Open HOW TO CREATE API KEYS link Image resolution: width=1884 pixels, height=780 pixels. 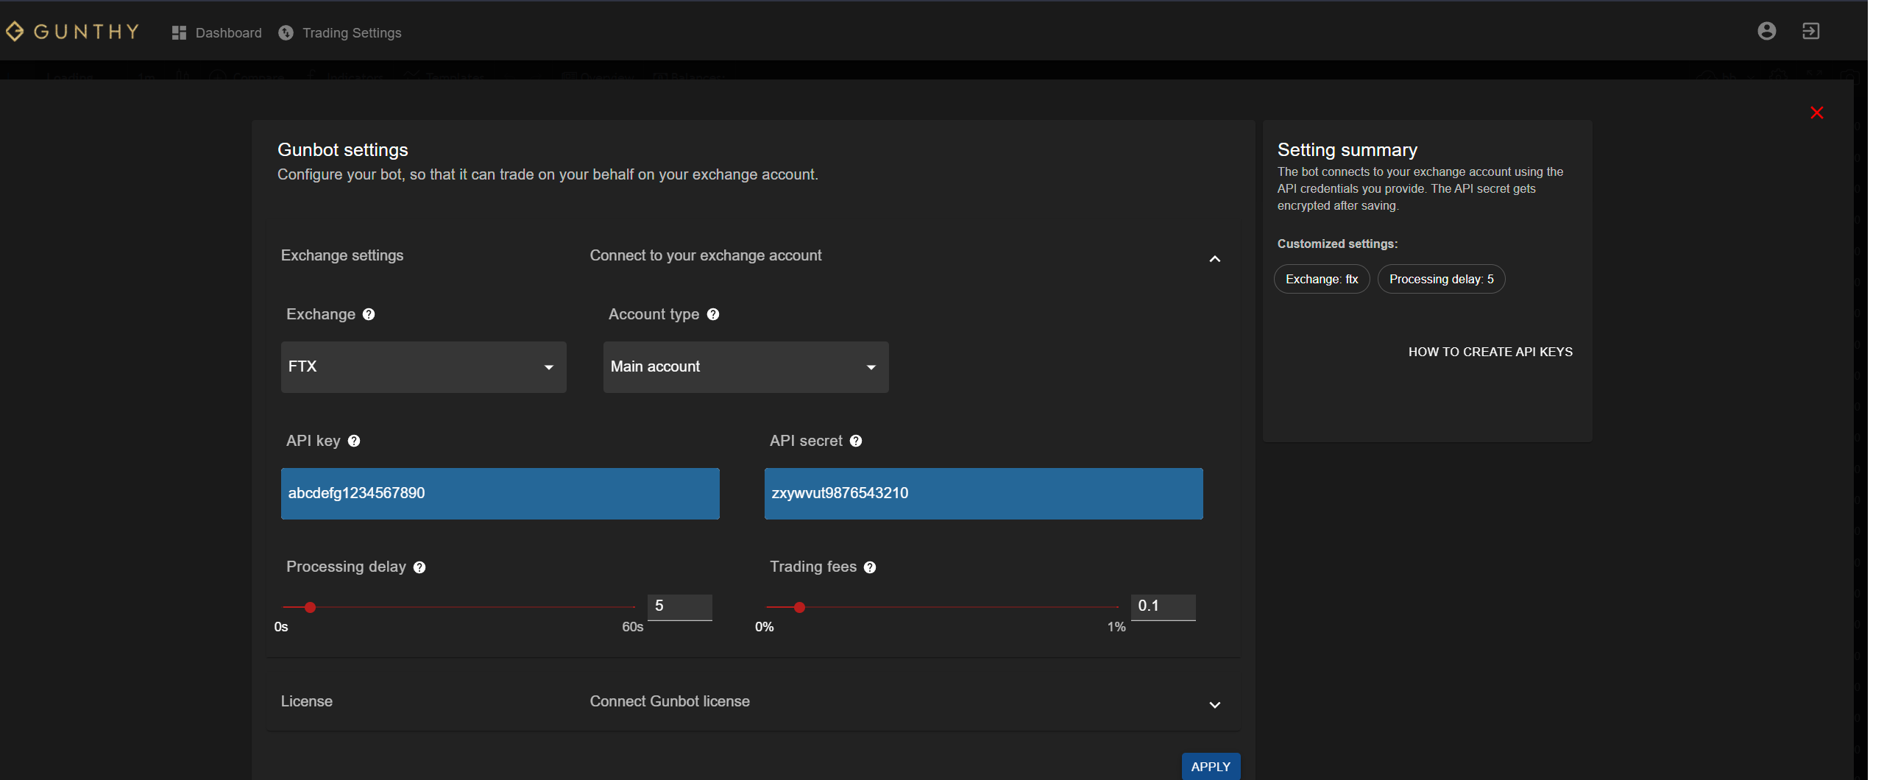[x=1490, y=352]
